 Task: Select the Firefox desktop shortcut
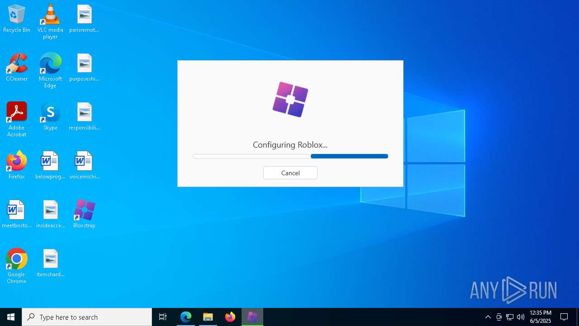coord(17,166)
